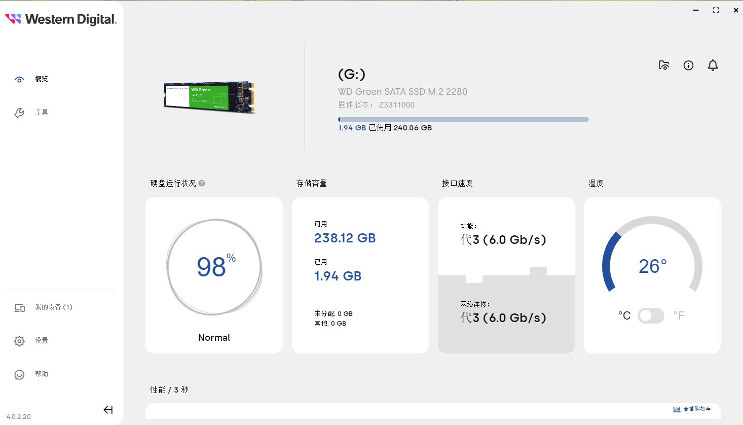Click the 帮助 help smiley icon
Screen dimensions: 743x425
point(19,374)
